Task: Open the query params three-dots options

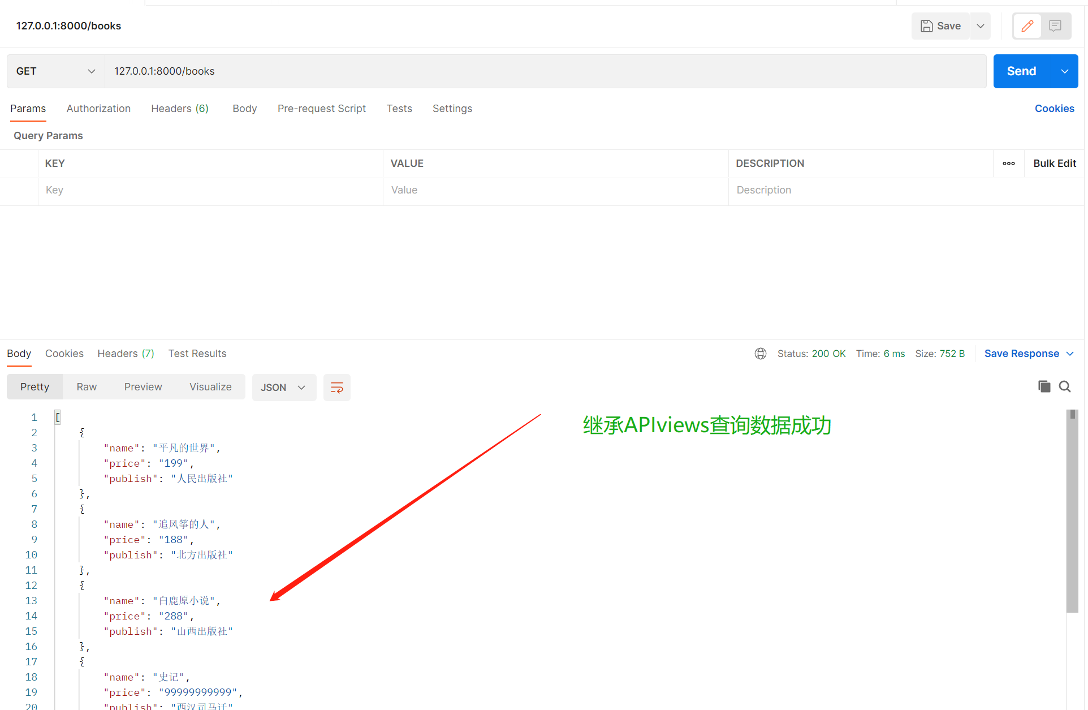Action: [1008, 163]
